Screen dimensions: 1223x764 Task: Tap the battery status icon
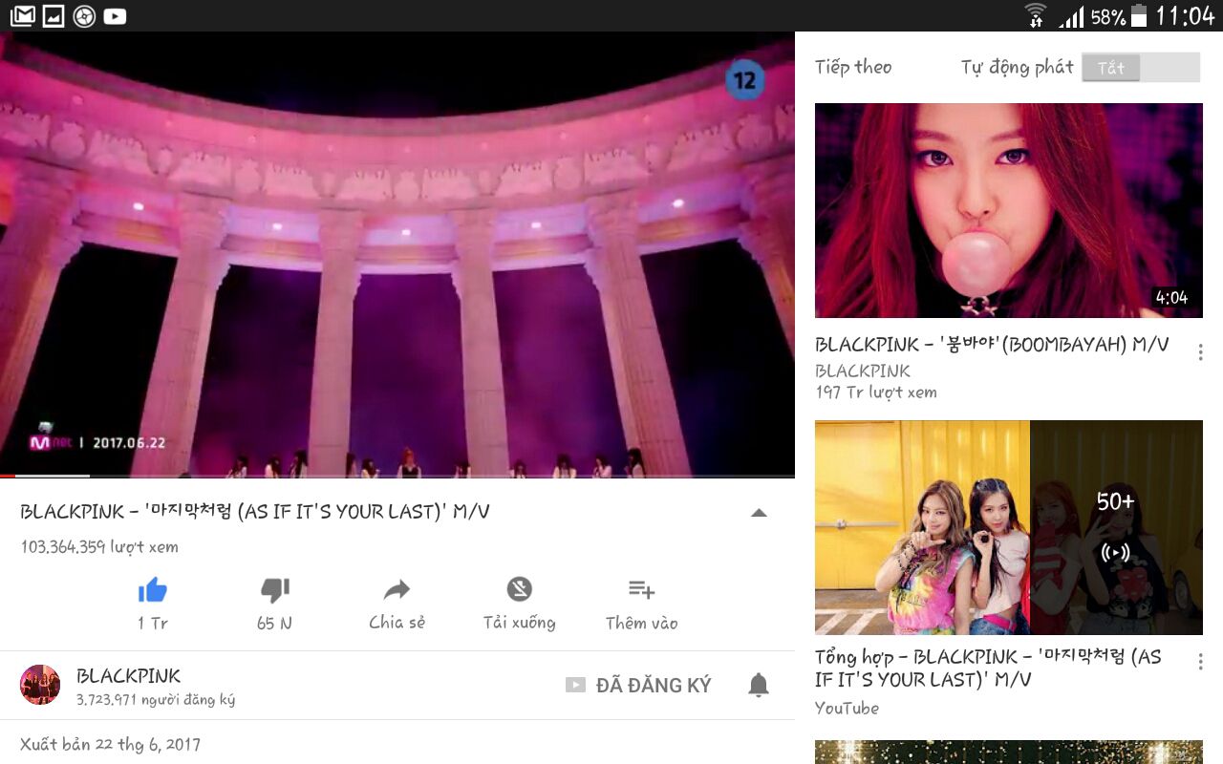pos(1139,15)
